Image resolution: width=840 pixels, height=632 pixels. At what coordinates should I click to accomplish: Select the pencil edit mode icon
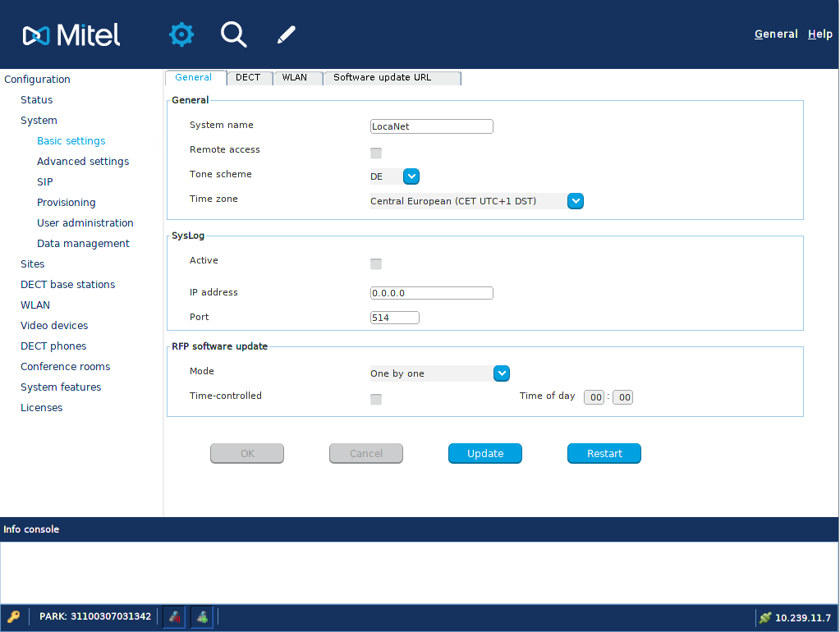(x=285, y=34)
